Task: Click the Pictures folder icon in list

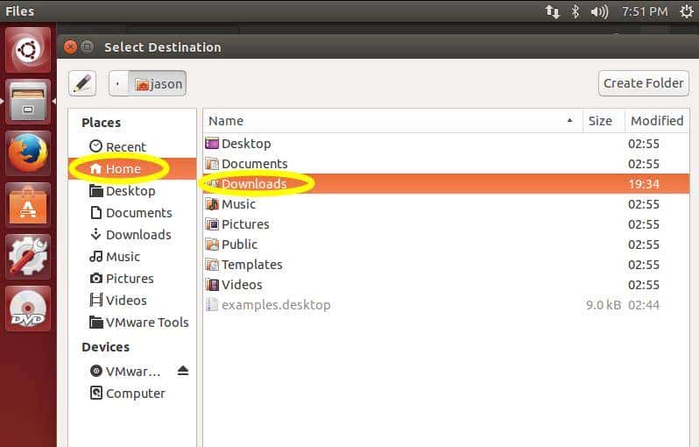Action: click(212, 224)
